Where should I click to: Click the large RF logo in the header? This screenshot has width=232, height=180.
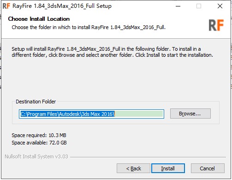[216, 25]
